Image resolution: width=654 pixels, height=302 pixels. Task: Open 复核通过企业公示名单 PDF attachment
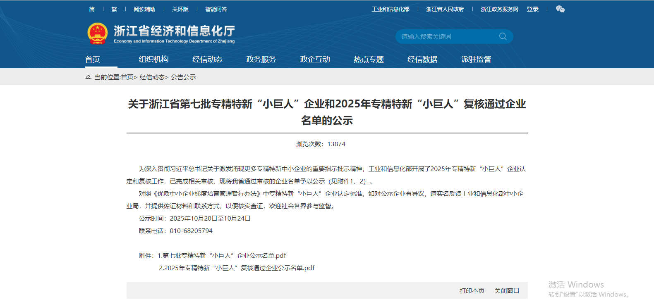click(x=237, y=268)
